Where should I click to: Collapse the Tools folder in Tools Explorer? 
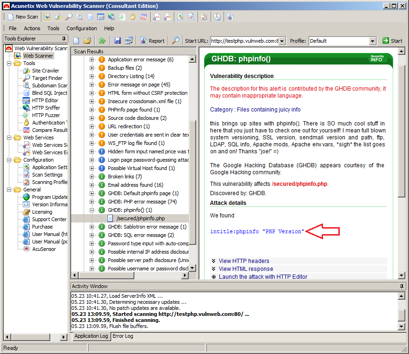9,63
